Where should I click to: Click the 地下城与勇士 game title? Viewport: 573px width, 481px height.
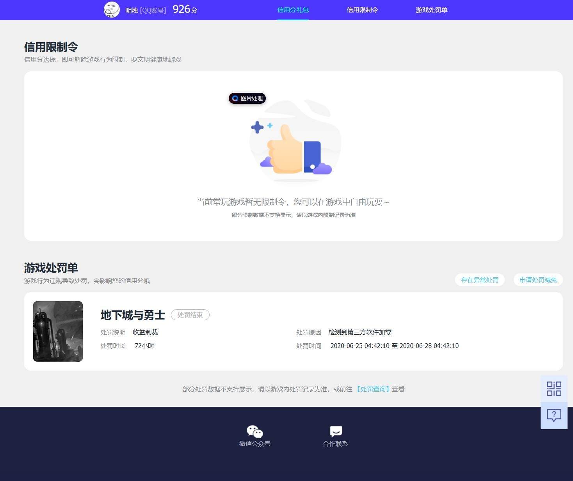point(133,315)
